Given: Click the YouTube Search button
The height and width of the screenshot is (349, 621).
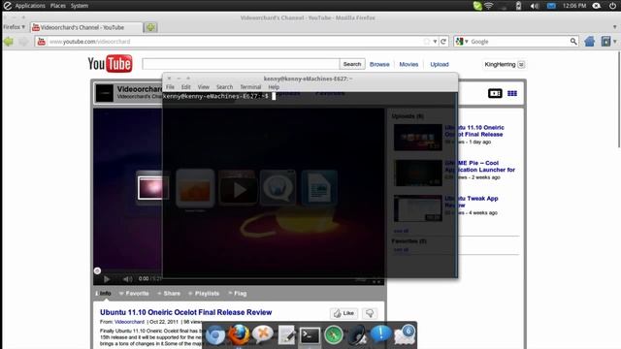Looking at the screenshot, I should pos(352,64).
